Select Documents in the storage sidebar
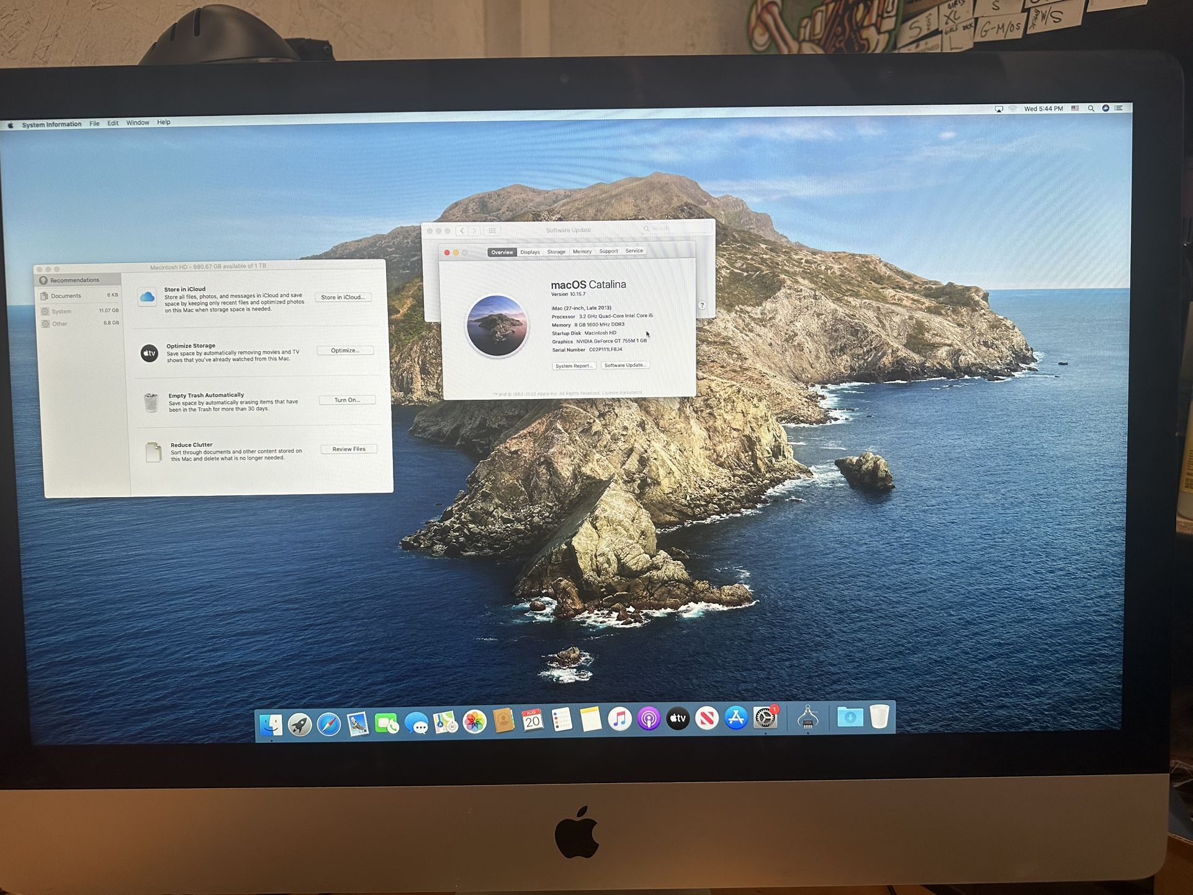 click(x=66, y=295)
